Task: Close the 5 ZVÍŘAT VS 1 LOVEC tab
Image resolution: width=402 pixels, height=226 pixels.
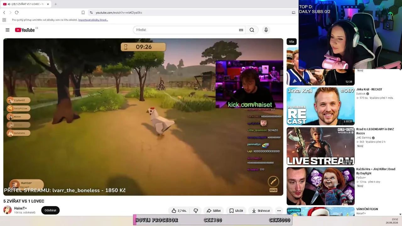Action: [48, 4]
